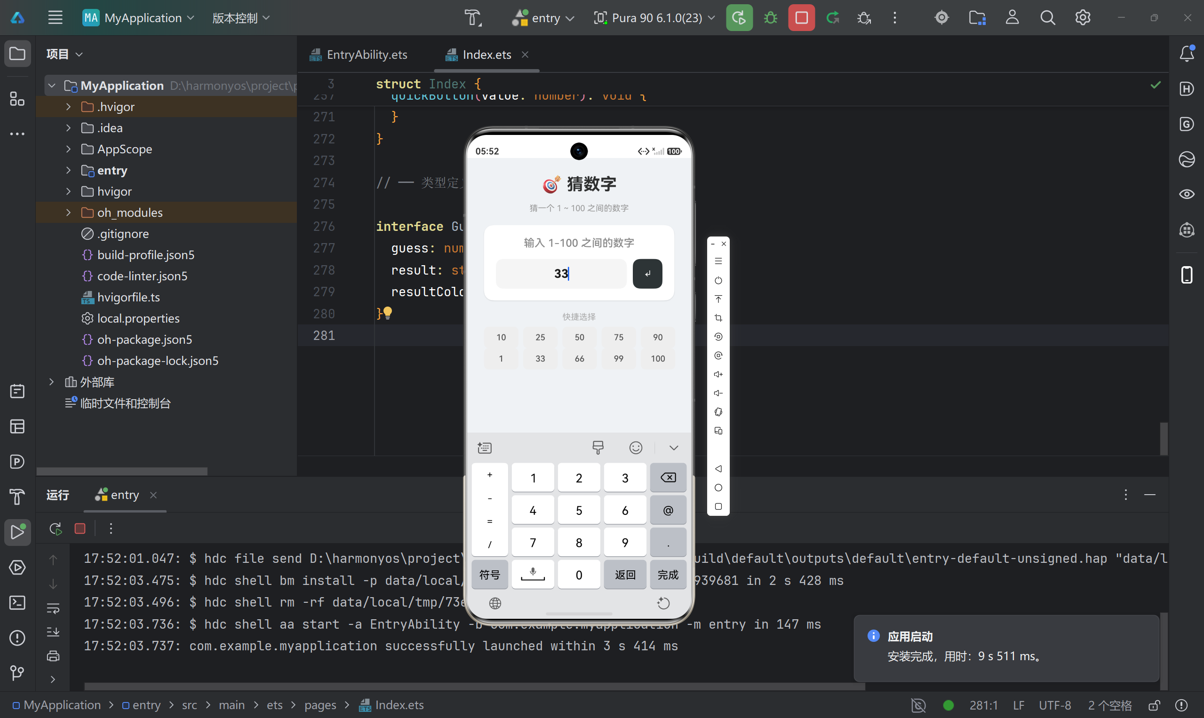
Task: Open the Terminal tool window
Action: pyautogui.click(x=17, y=603)
